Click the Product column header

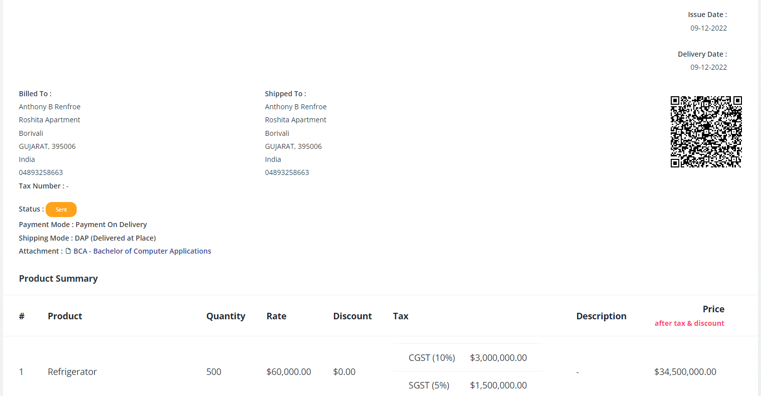[65, 316]
